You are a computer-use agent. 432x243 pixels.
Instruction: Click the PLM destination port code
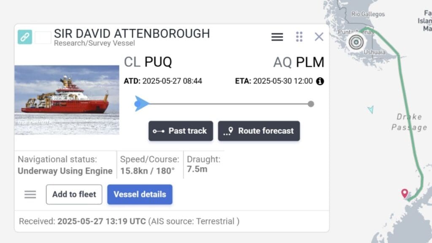pos(310,62)
